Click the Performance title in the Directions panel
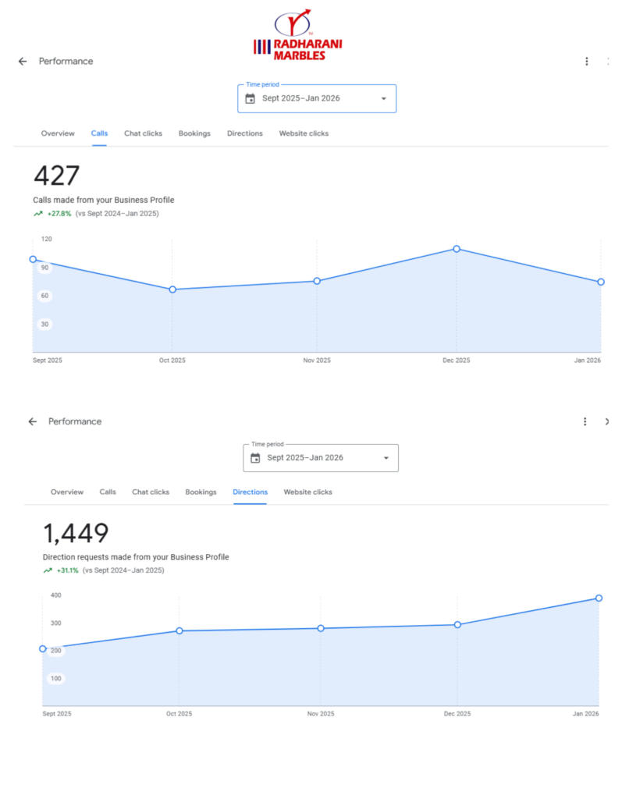622x799 pixels. (75, 421)
